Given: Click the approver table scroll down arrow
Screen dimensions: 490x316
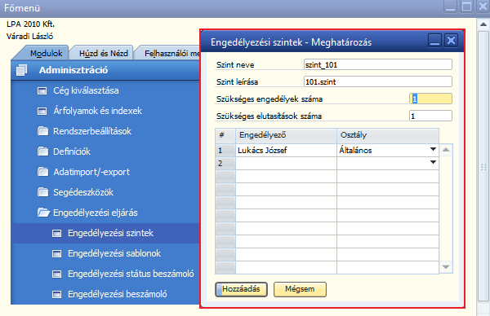Looking at the screenshot, I should [x=446, y=267].
